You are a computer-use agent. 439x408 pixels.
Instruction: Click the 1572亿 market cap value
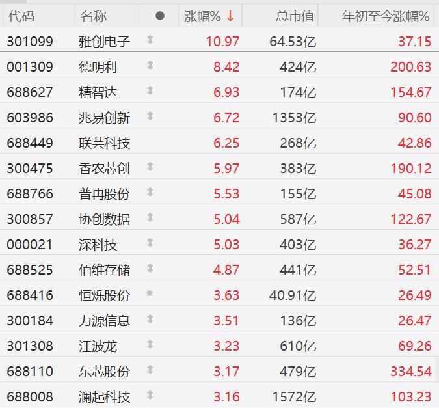pyautogui.click(x=294, y=397)
